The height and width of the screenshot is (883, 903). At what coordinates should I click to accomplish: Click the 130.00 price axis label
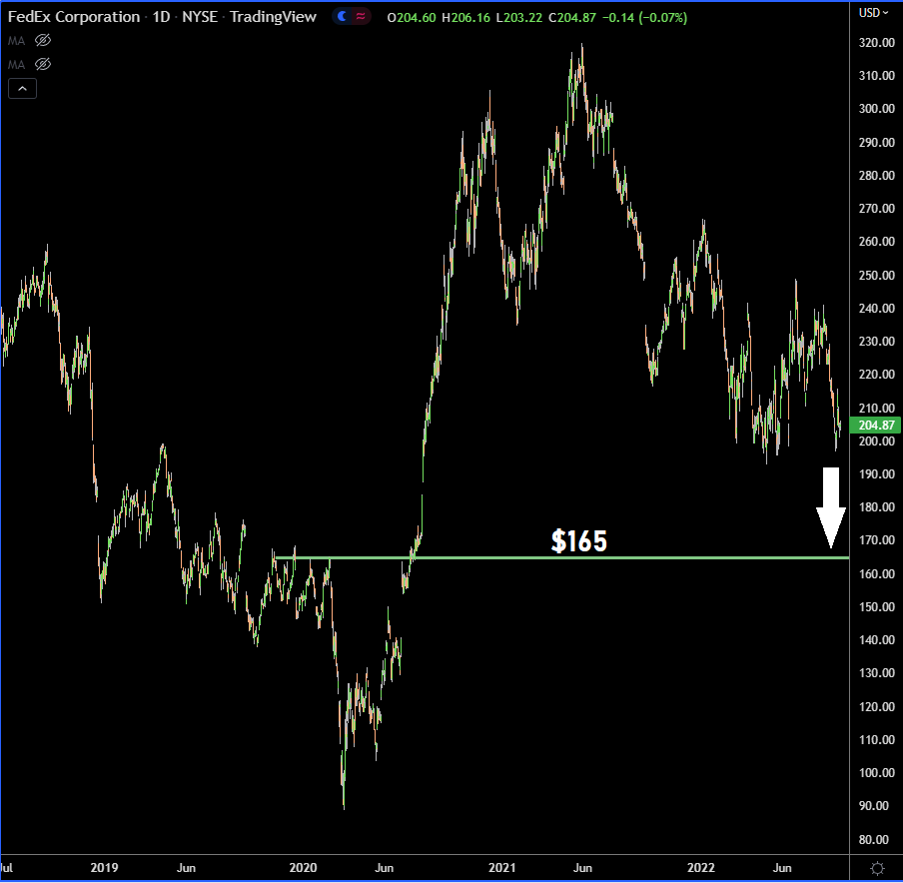tap(876, 673)
